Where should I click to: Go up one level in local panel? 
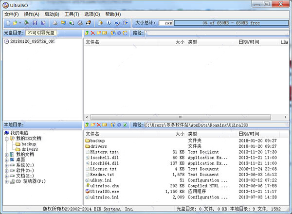87,125
